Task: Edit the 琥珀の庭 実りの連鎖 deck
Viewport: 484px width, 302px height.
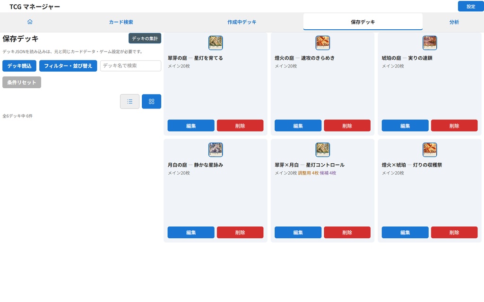Action: [405, 126]
